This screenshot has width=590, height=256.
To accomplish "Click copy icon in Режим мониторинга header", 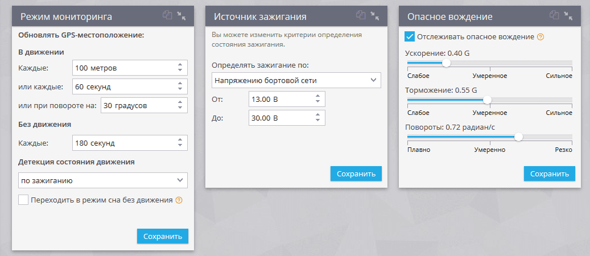I will tap(167, 15).
